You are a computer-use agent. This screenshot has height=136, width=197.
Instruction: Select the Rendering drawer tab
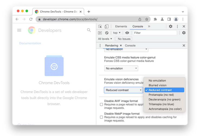111,45
